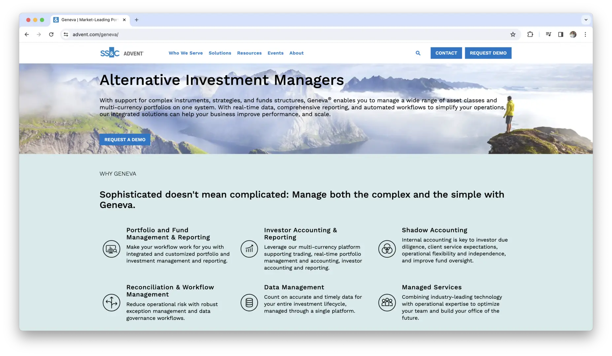Open a new tab with plus icon
612x356 pixels.
point(136,20)
